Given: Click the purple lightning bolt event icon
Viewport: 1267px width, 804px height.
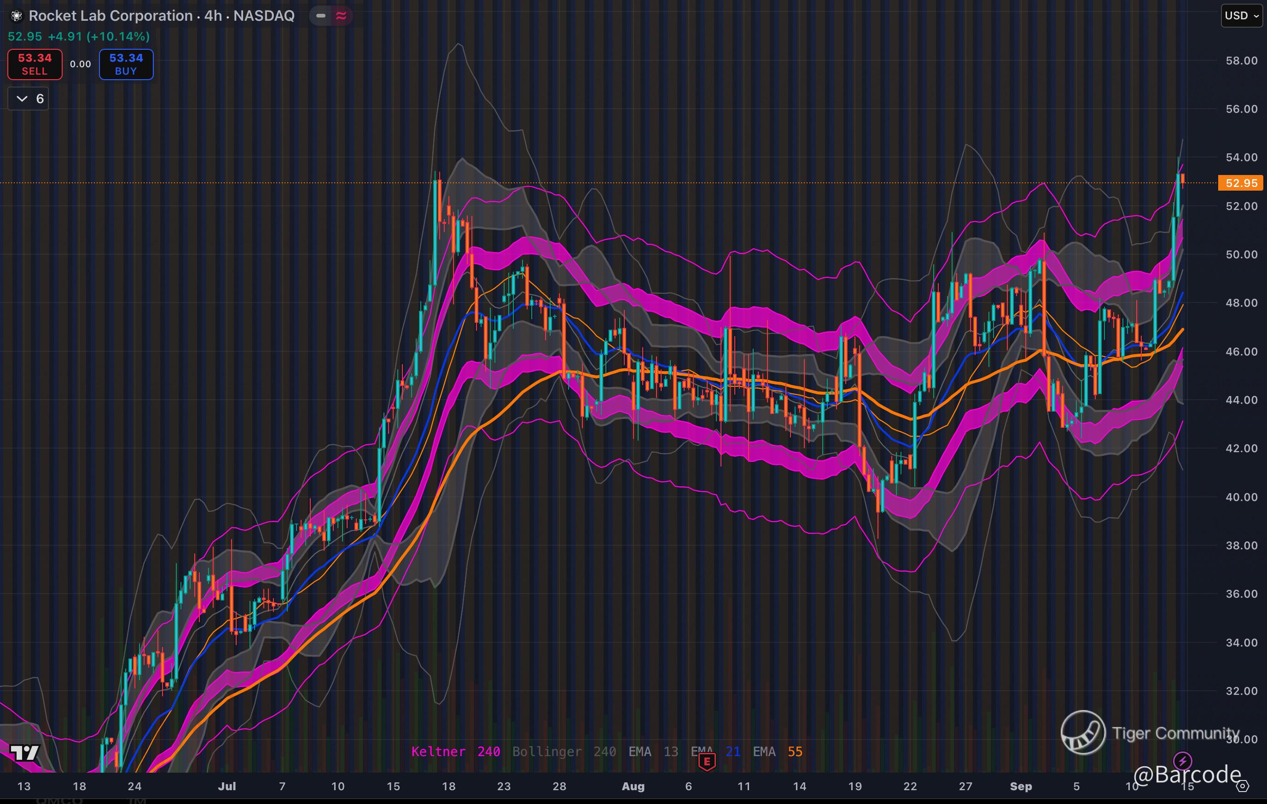Looking at the screenshot, I should pos(1182,760).
